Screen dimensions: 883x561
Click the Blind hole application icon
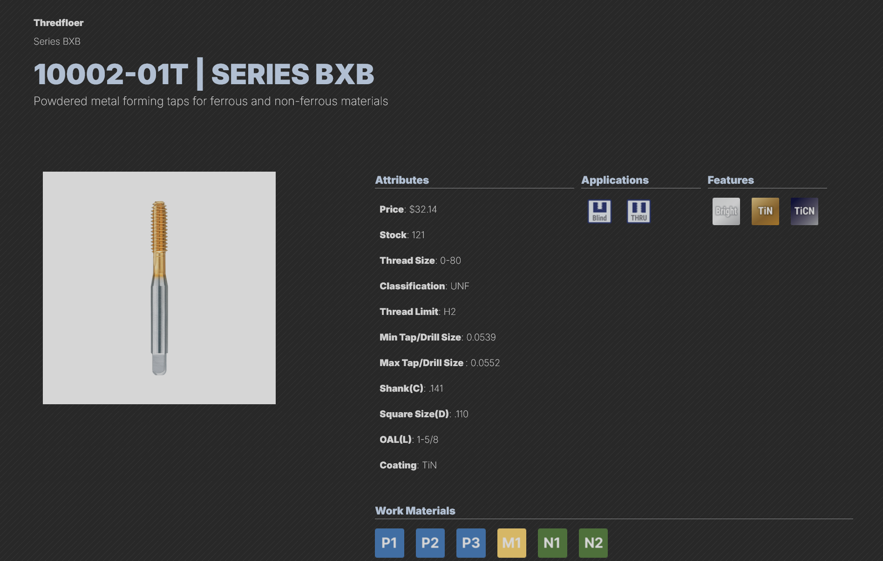click(599, 212)
